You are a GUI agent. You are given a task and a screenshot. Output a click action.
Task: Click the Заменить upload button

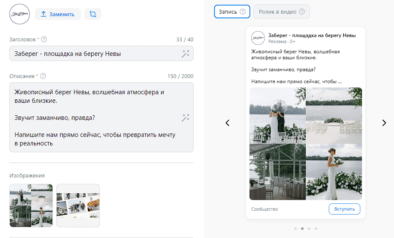pyautogui.click(x=58, y=14)
